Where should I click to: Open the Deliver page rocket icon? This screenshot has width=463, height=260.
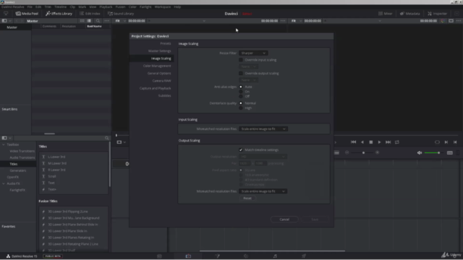[x=304, y=256]
